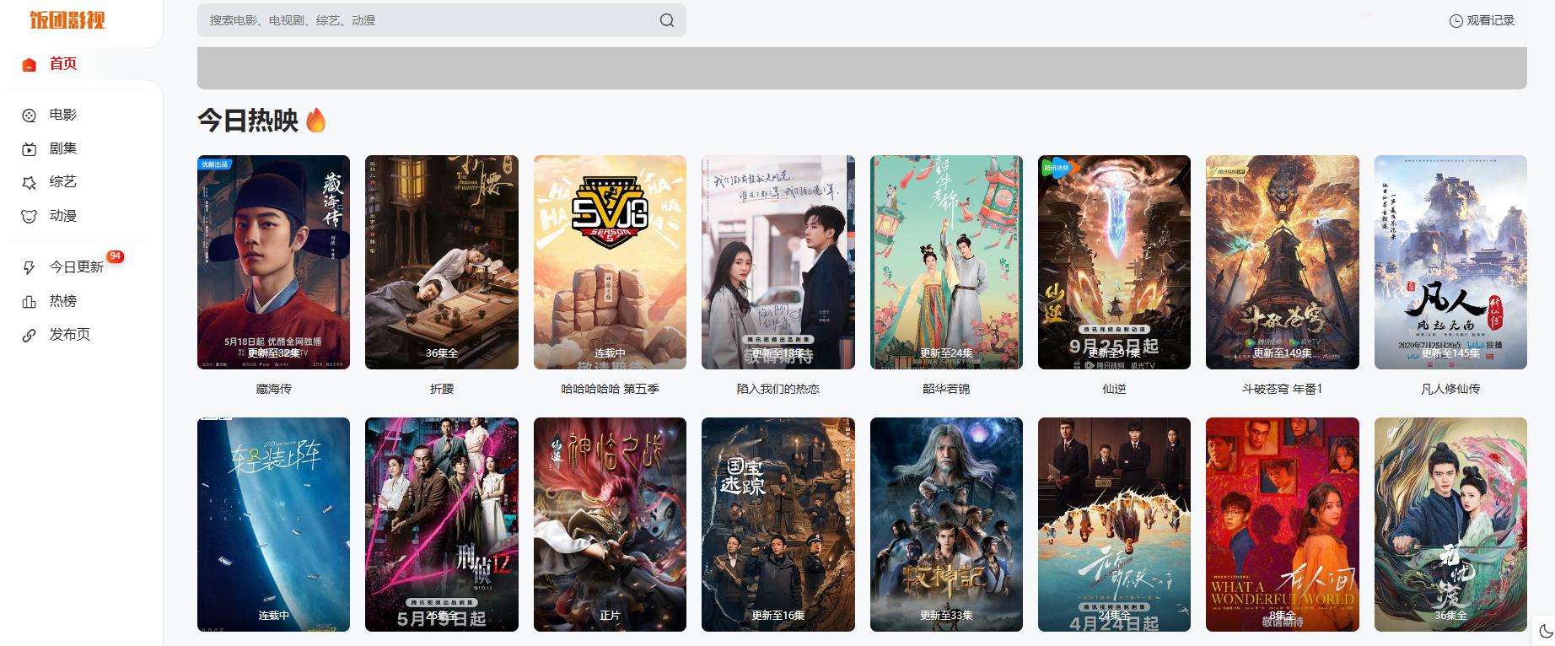This screenshot has width=1555, height=646.
Task: Open the 折腰 poster
Action: click(442, 262)
